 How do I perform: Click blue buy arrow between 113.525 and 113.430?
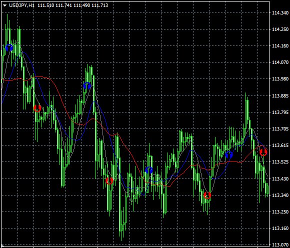coord(149,170)
